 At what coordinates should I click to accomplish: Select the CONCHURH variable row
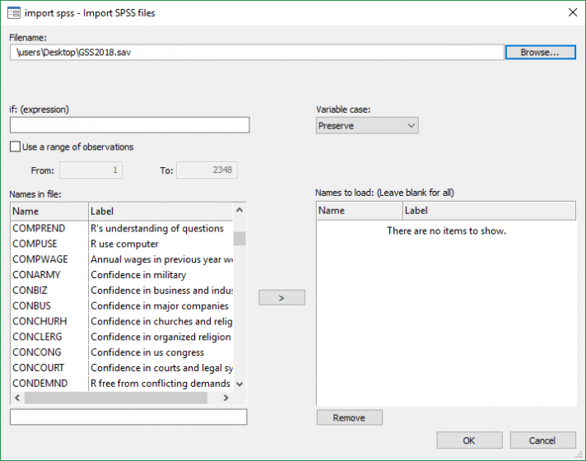(x=122, y=322)
